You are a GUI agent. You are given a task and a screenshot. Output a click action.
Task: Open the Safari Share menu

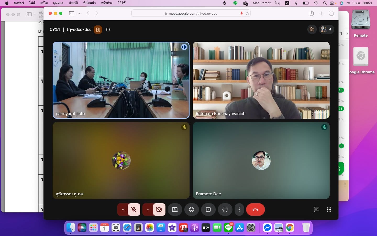point(312,13)
